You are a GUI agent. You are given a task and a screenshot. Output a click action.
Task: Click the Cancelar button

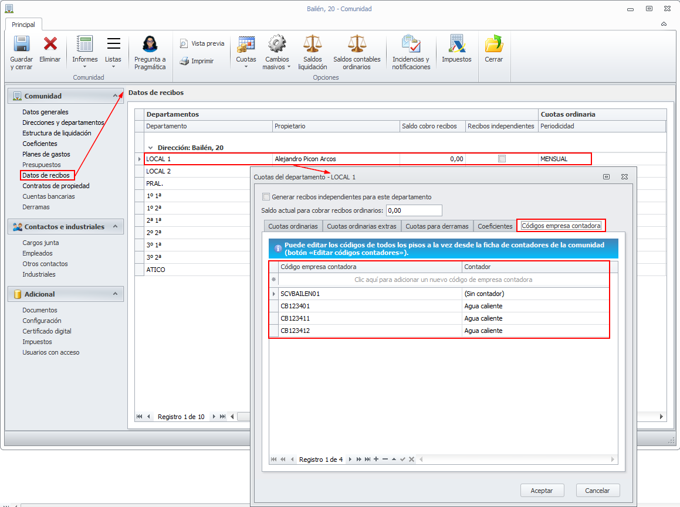point(598,491)
